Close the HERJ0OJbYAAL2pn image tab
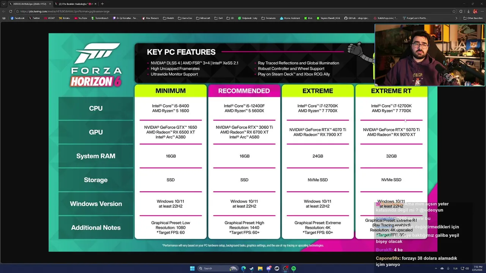This screenshot has width=486, height=273. click(50, 4)
